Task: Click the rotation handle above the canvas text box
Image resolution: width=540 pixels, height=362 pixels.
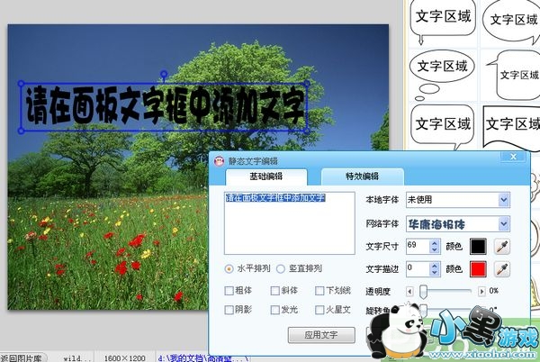Action: (165, 74)
